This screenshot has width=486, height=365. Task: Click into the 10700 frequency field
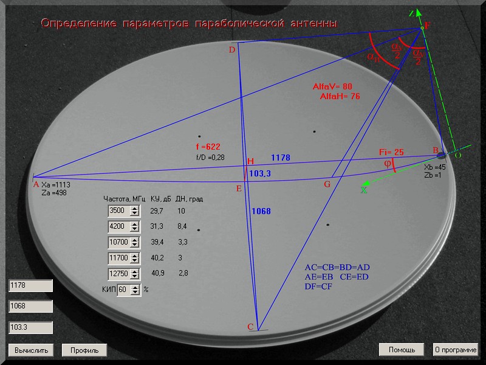point(119,242)
